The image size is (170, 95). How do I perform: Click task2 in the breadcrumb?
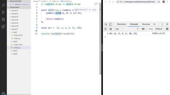coord(44,1)
